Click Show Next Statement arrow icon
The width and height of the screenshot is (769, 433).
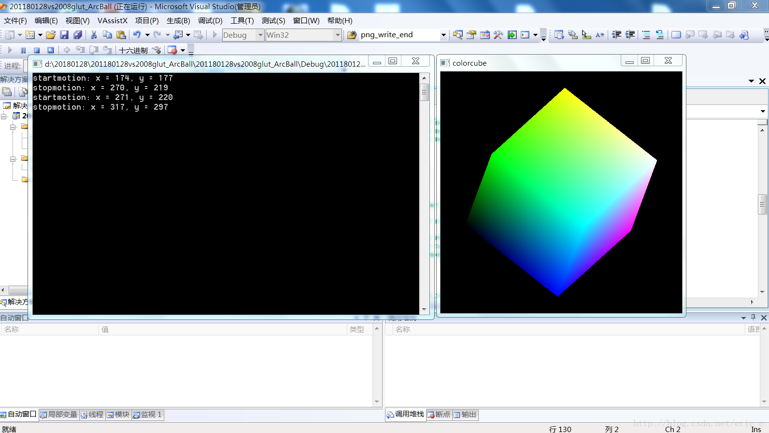(x=67, y=50)
